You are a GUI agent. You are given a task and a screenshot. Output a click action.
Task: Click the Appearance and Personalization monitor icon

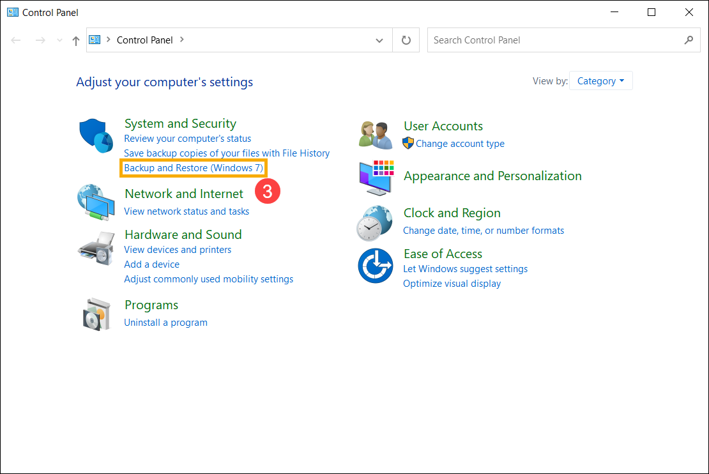pos(376,177)
